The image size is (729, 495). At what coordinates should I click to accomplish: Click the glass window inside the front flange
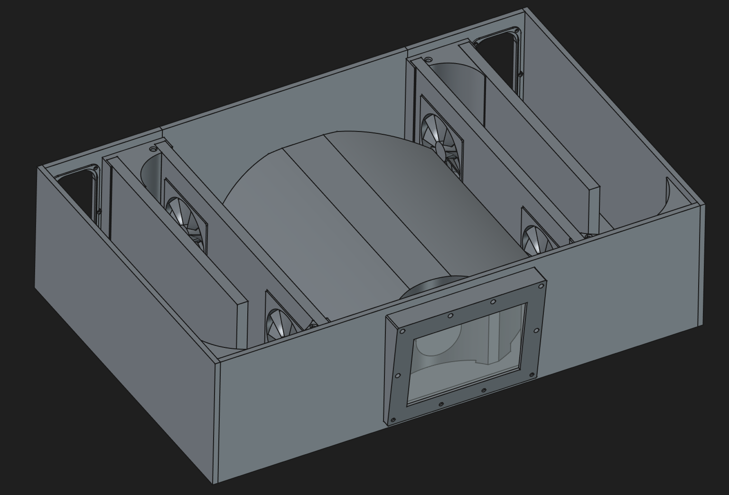(467, 355)
